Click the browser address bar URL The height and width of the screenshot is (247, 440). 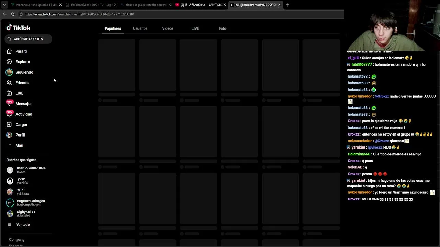(79, 14)
